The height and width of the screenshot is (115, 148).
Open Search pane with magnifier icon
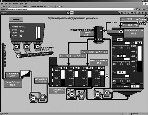tap(22, 7)
